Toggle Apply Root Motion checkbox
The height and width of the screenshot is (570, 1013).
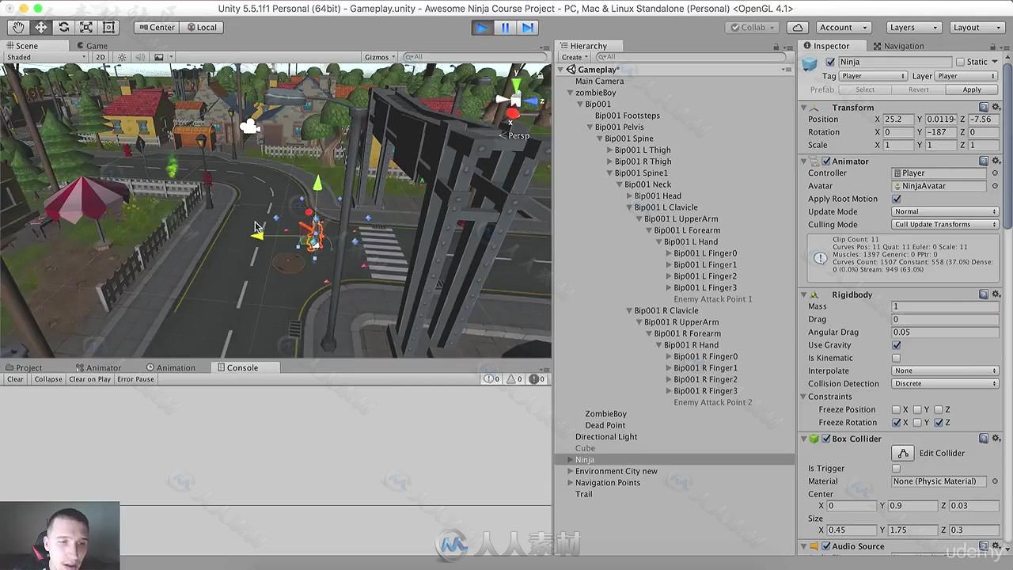(897, 199)
